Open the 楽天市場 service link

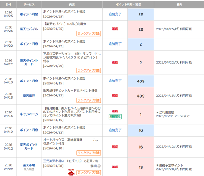click(29, 165)
